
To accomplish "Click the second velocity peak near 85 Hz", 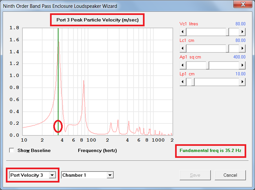I will coord(83,81).
